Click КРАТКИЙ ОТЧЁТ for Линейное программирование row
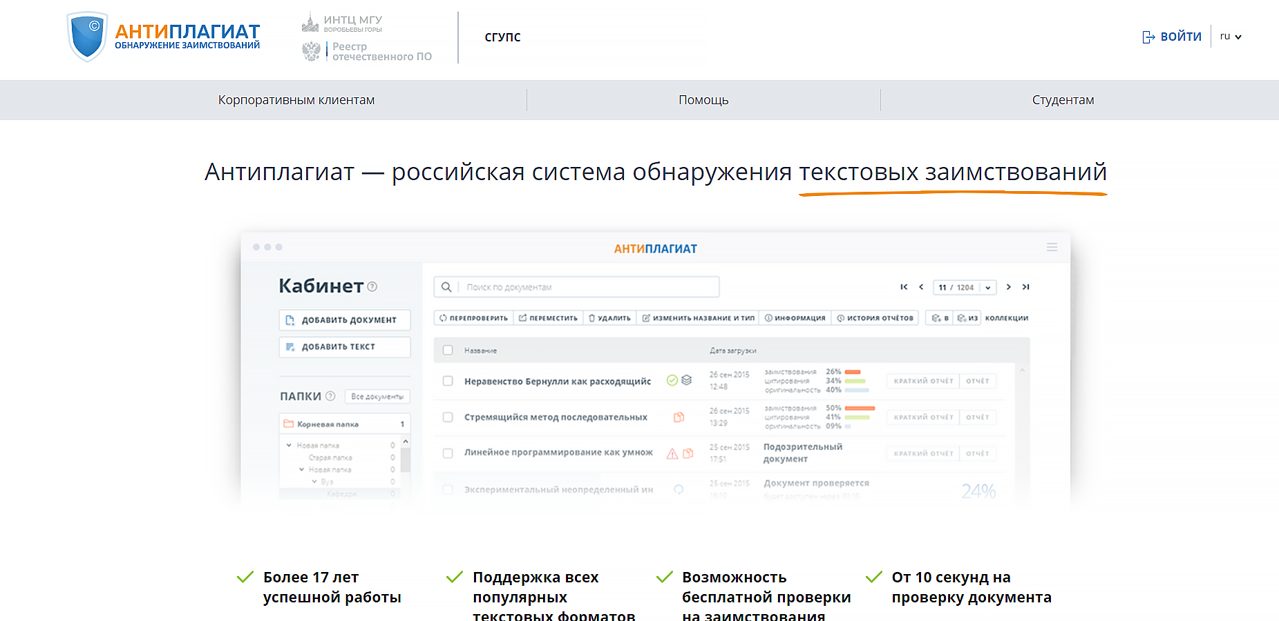This screenshot has height=621, width=1279. (923, 453)
